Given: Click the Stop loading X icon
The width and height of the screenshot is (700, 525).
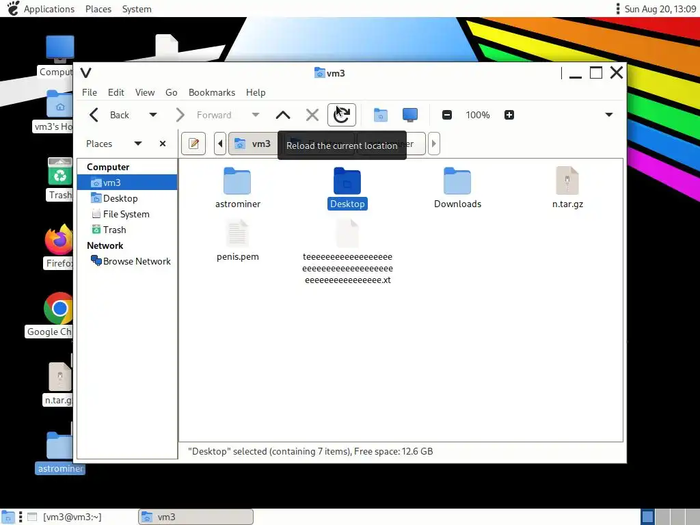Looking at the screenshot, I should tap(312, 115).
